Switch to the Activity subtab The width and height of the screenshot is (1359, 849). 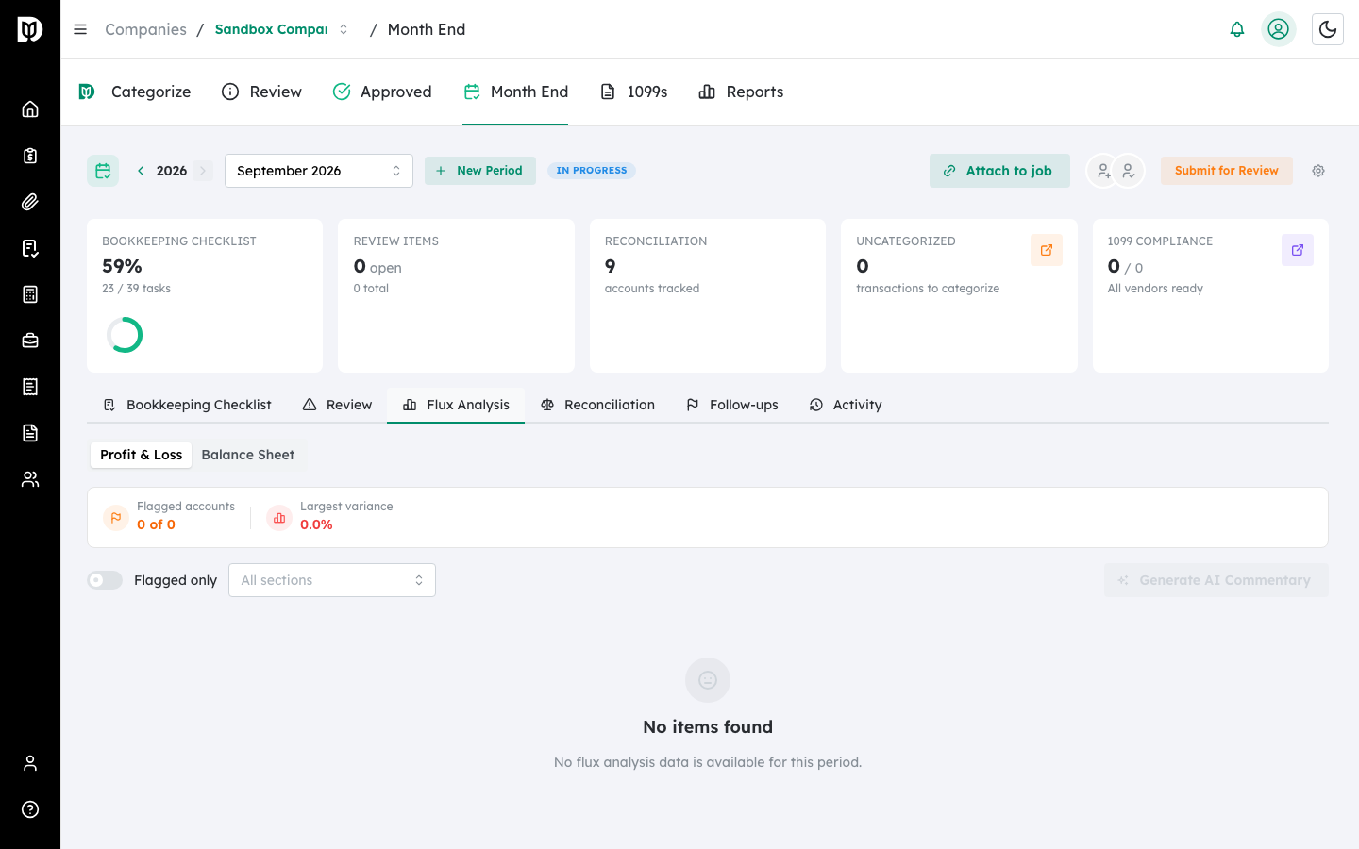pyautogui.click(x=846, y=405)
